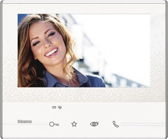Open the envelope message indicator
Image resolution: width=168 pixels, height=139 pixels.
coord(54,107)
